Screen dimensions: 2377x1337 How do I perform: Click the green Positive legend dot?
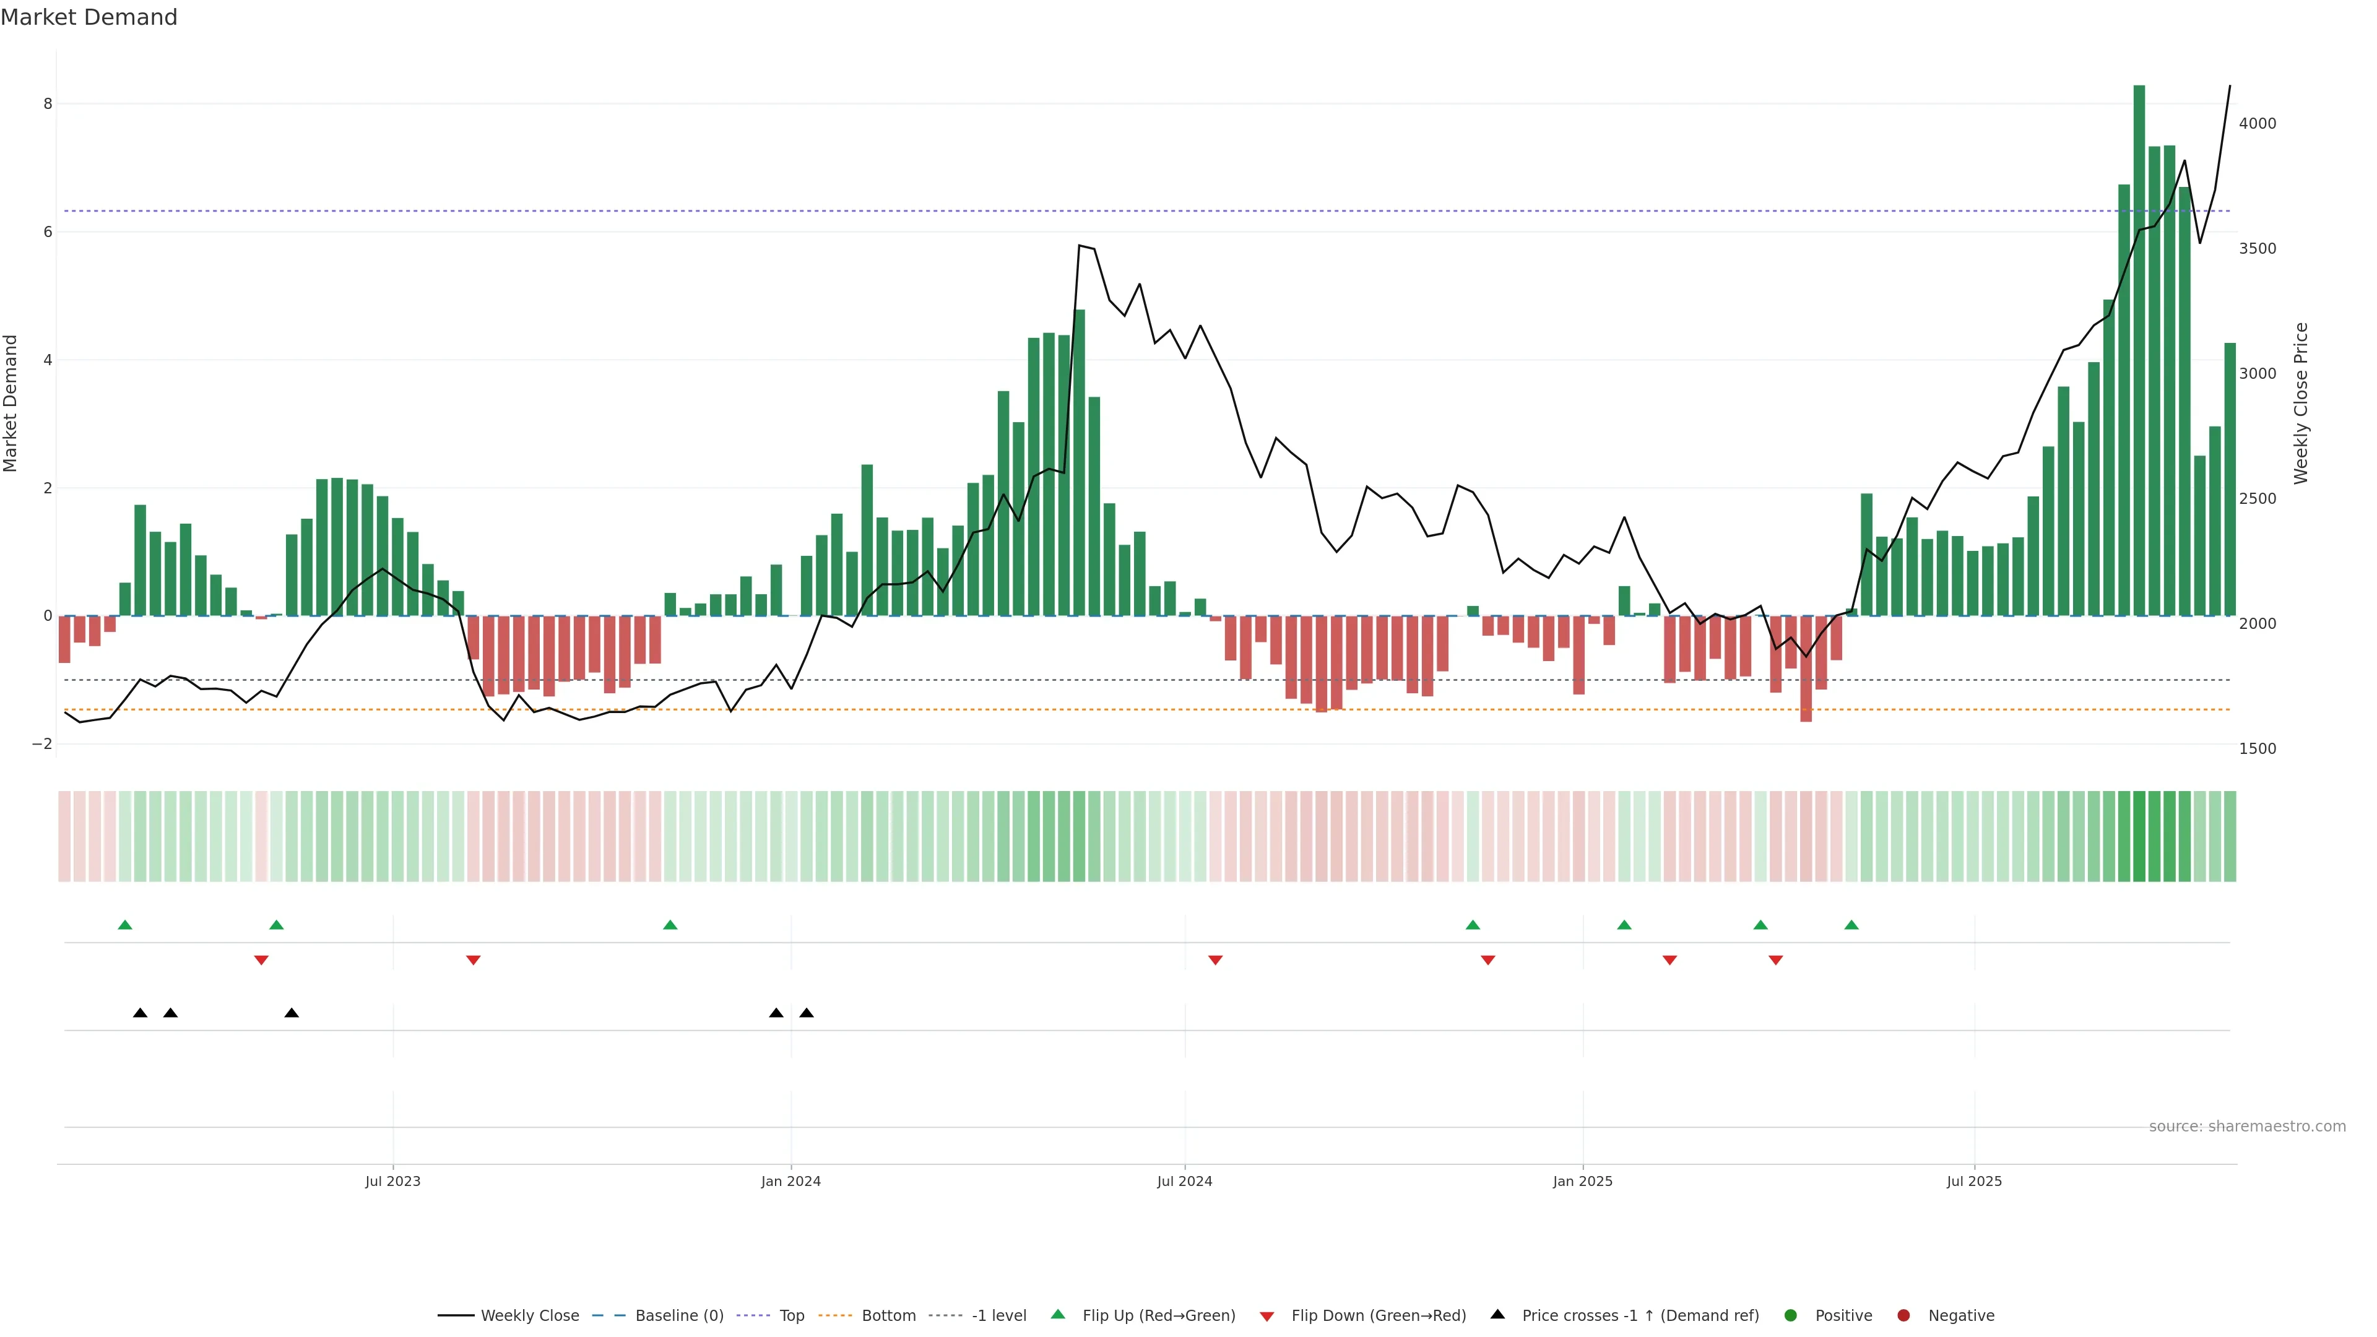click(x=1790, y=1315)
